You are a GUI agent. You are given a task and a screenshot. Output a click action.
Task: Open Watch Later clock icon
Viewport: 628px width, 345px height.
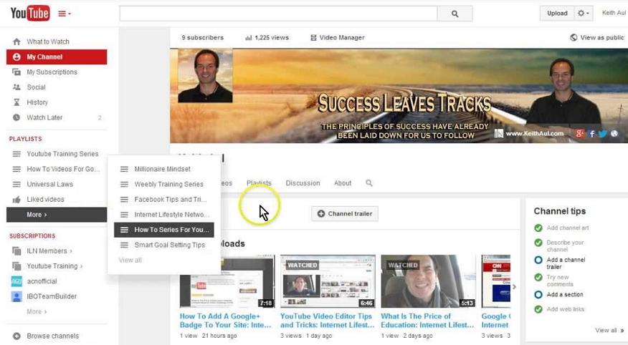(16, 117)
